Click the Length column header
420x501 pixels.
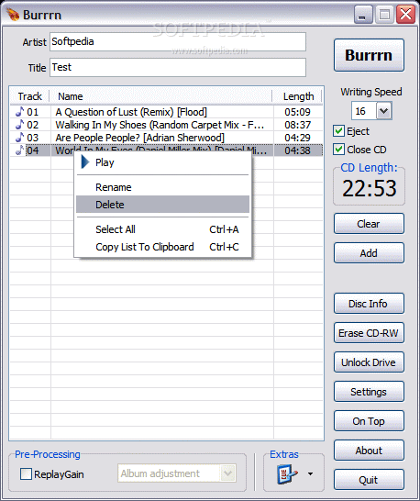pyautogui.click(x=297, y=96)
